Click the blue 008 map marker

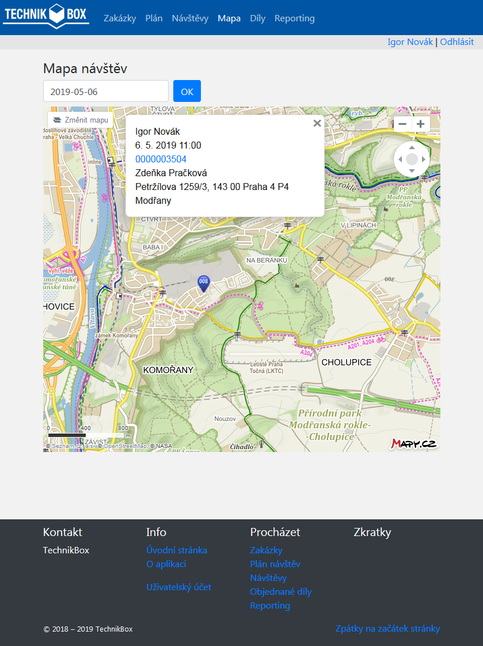point(203,283)
